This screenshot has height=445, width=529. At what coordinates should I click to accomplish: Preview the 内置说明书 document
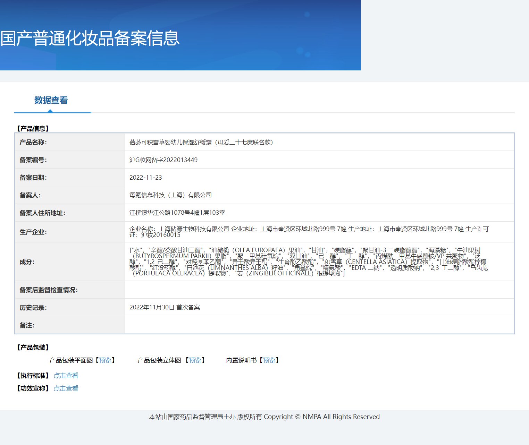(x=269, y=360)
